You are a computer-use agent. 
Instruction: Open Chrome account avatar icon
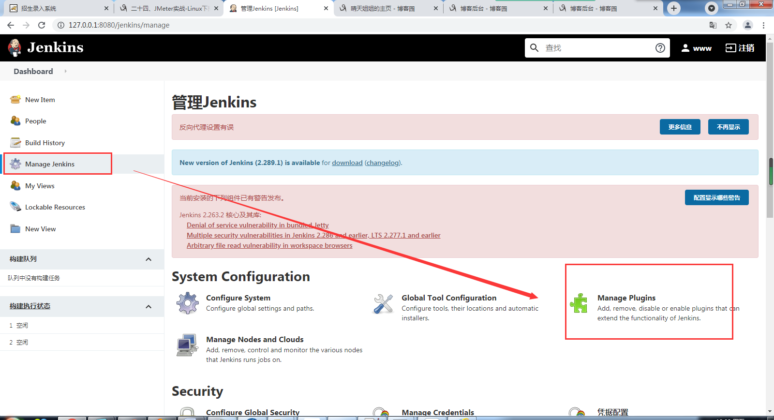click(x=748, y=25)
